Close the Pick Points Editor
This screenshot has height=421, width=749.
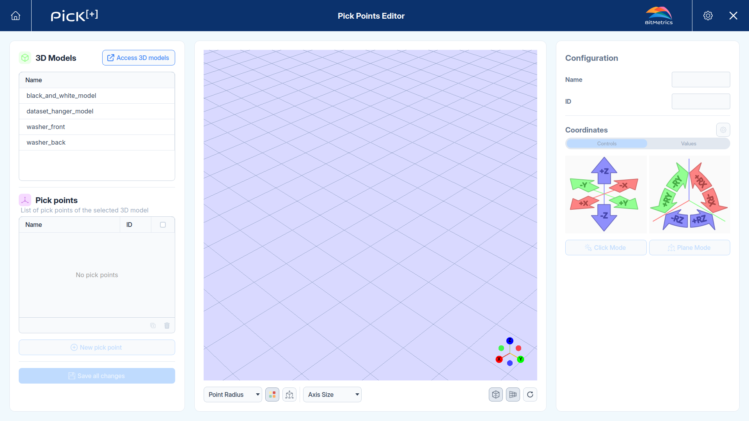(x=733, y=16)
